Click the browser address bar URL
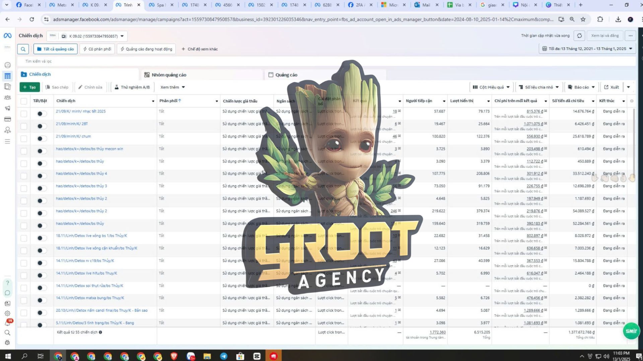The image size is (643, 361). coord(303,19)
